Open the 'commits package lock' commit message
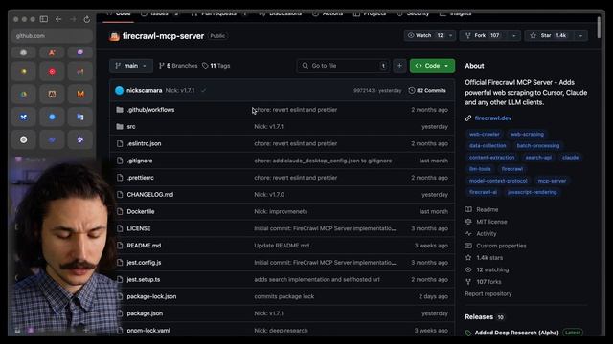The height and width of the screenshot is (344, 613). point(284,297)
